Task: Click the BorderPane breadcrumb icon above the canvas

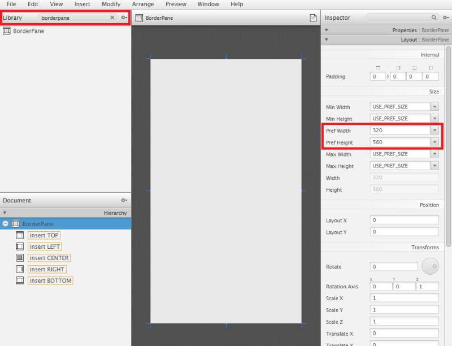Action: [139, 18]
